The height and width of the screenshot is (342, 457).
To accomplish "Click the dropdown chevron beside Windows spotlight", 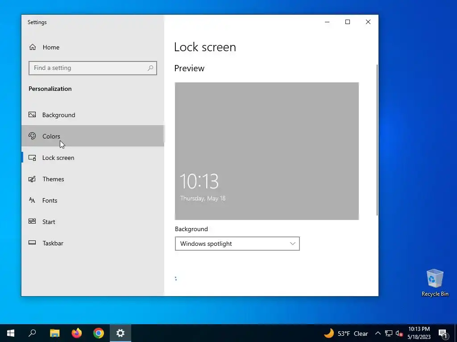I will click(293, 244).
